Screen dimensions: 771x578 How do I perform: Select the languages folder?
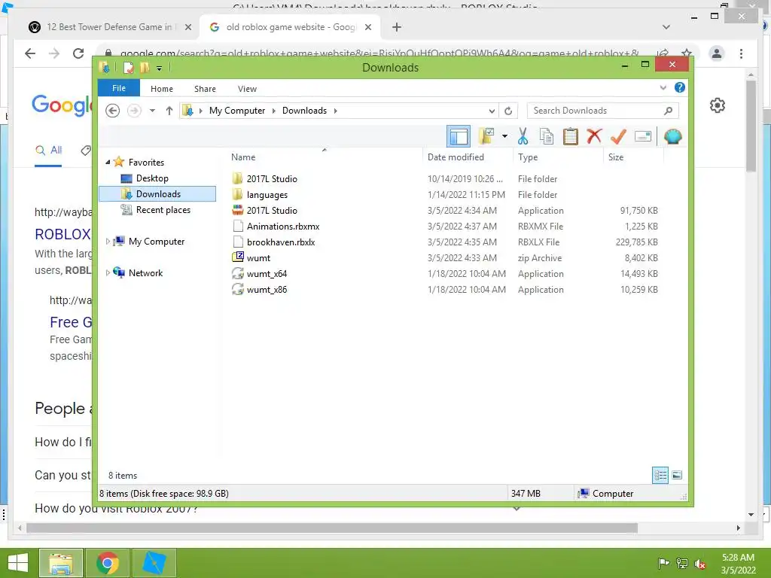click(267, 195)
